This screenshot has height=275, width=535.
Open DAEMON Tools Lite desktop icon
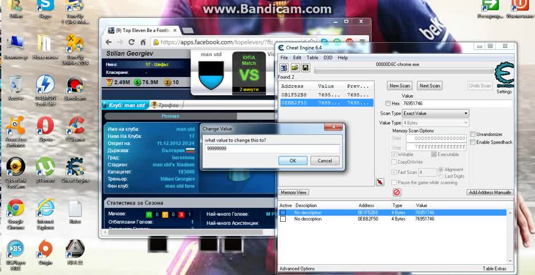(x=45, y=91)
